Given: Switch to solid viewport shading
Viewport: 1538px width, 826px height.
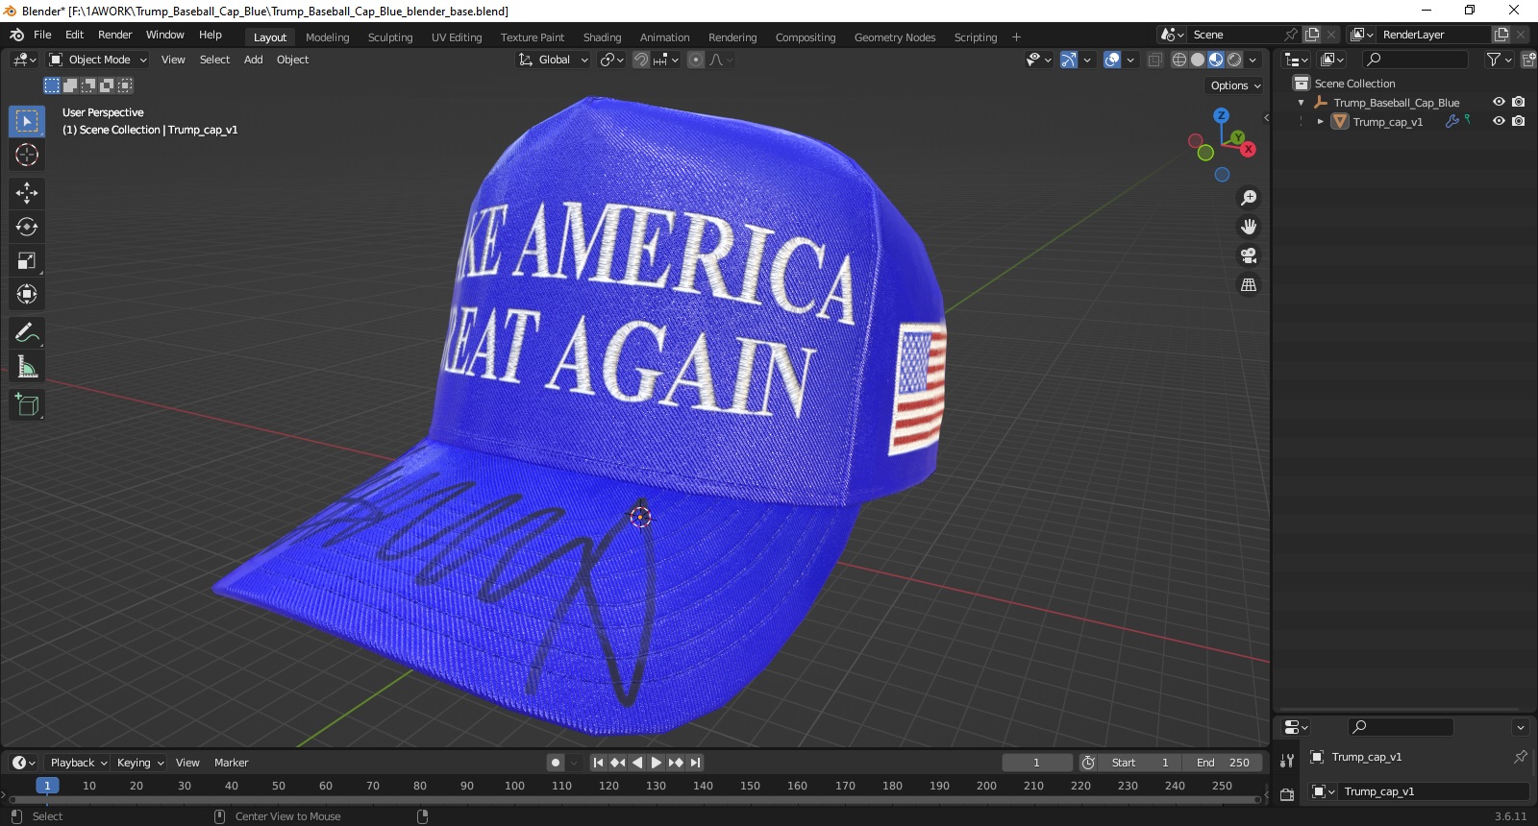Looking at the screenshot, I should click(1197, 60).
